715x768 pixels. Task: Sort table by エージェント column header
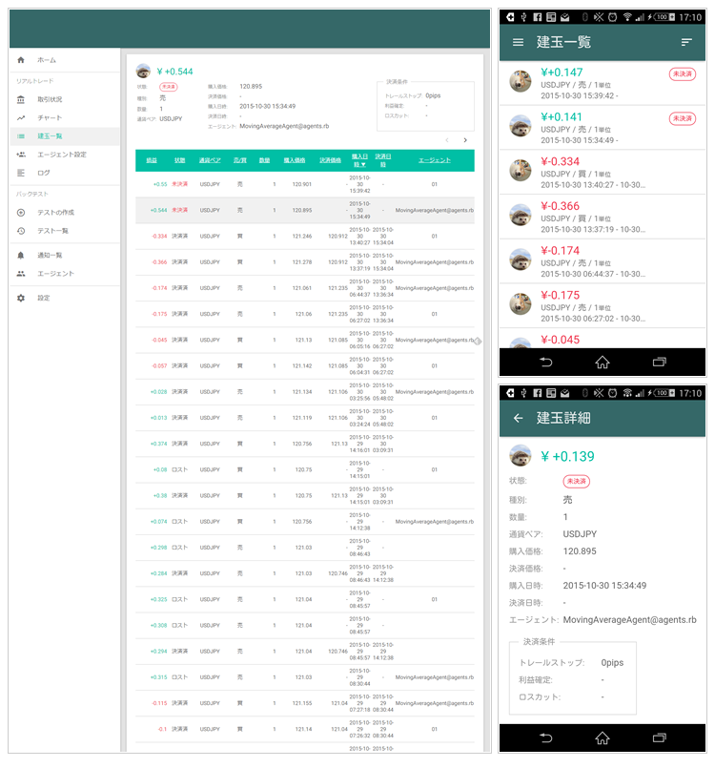pos(435,160)
